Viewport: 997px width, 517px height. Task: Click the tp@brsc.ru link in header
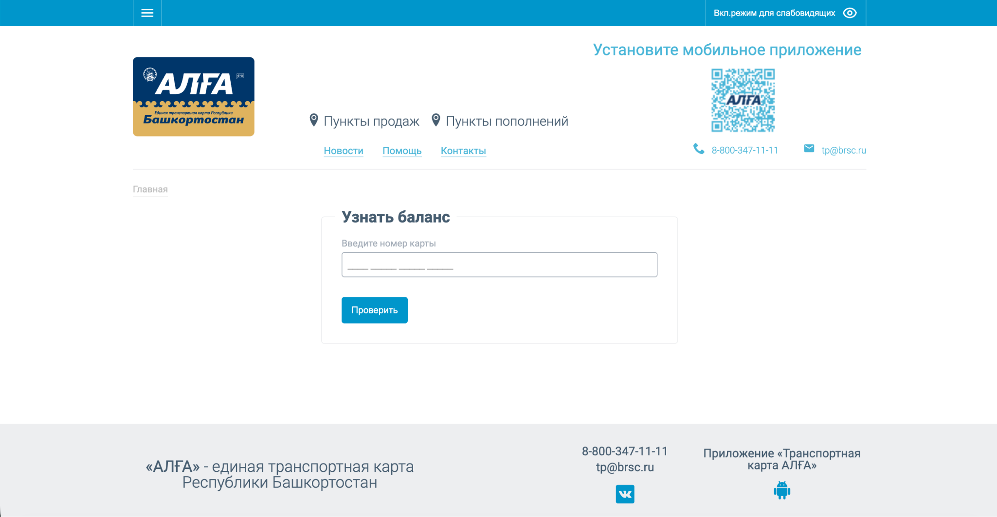844,151
